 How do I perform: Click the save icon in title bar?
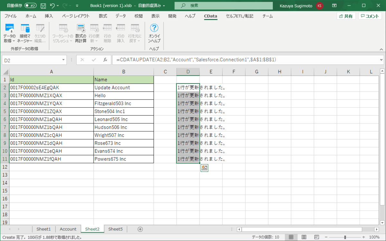click(43, 5)
